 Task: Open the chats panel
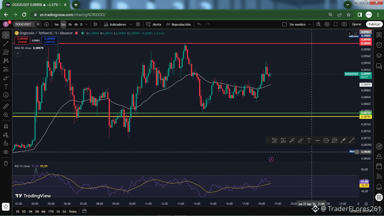point(379,66)
